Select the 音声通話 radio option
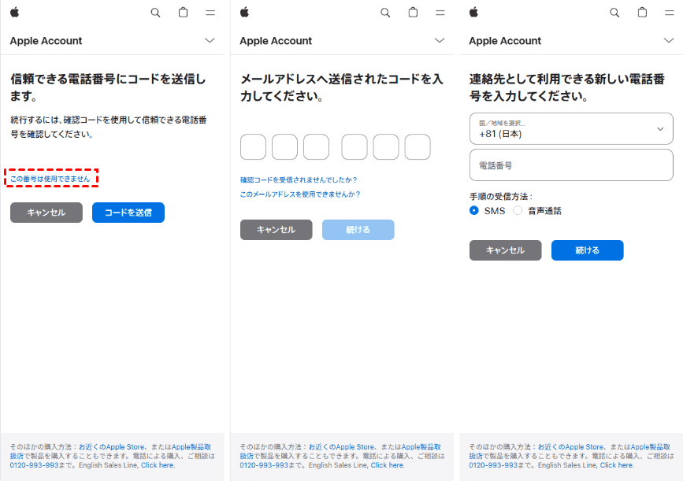This screenshot has width=683, height=481. click(x=518, y=211)
